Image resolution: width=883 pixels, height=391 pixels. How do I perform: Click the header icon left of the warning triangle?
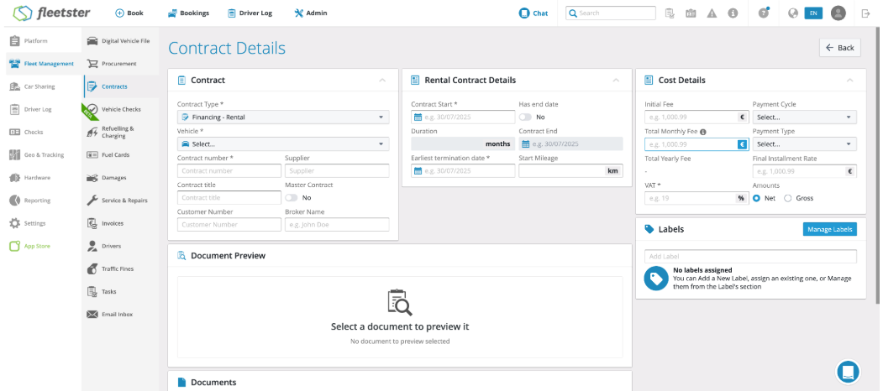[x=691, y=13]
